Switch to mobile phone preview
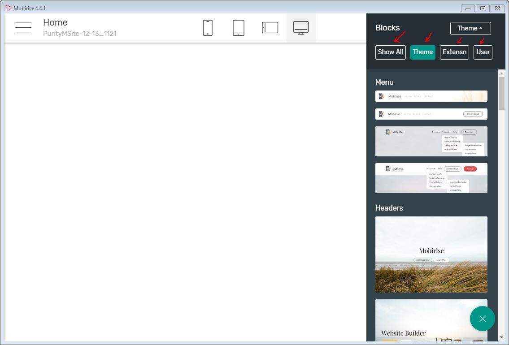The height and width of the screenshot is (345, 509). [x=208, y=28]
